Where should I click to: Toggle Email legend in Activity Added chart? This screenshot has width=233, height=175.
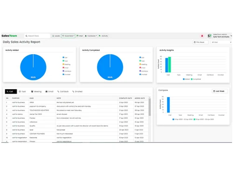point(65,68)
